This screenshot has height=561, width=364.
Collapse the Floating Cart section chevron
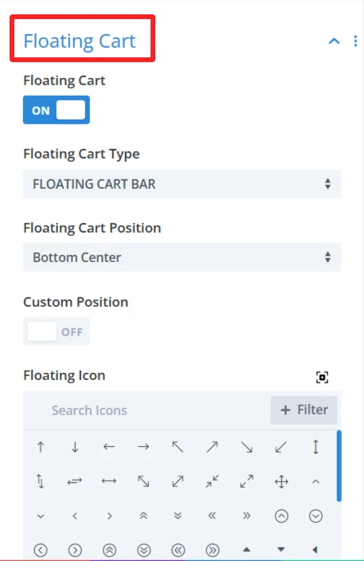[334, 41]
